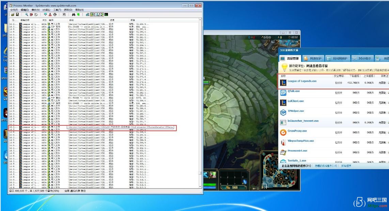The image size is (389, 211).
Task: Open the Filter dialog from the funnel icon
Action: (x=45, y=15)
